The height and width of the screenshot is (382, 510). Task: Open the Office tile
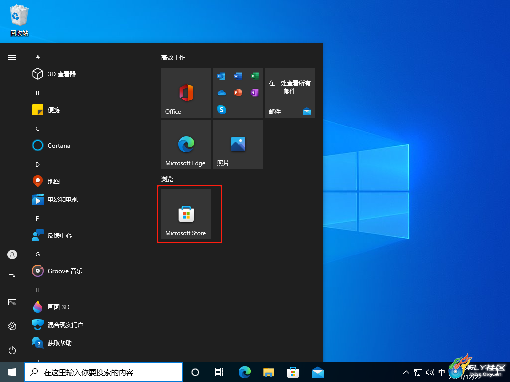pos(186,93)
